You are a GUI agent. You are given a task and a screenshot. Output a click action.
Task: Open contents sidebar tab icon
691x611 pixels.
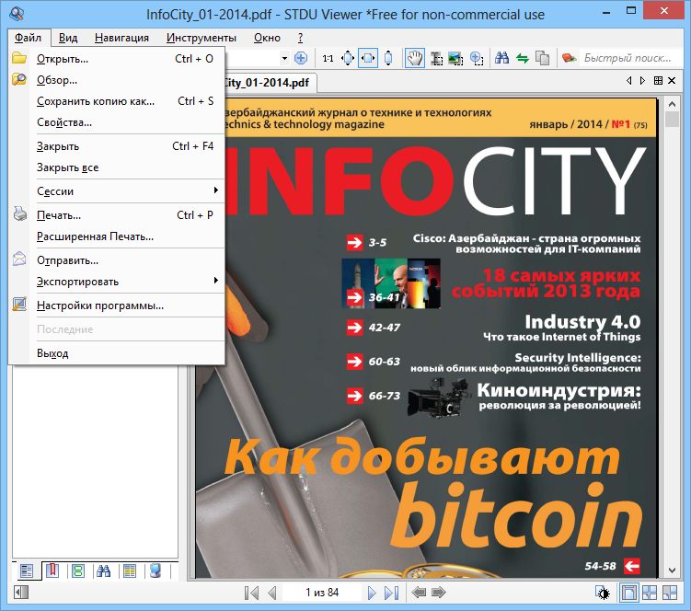click(27, 571)
